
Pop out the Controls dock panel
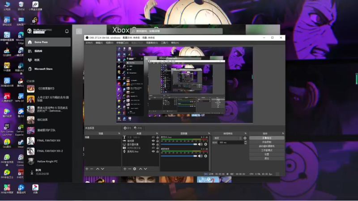tap(283, 133)
